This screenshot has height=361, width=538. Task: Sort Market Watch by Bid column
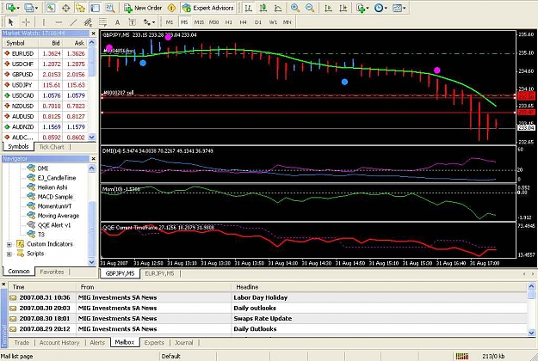pos(51,43)
